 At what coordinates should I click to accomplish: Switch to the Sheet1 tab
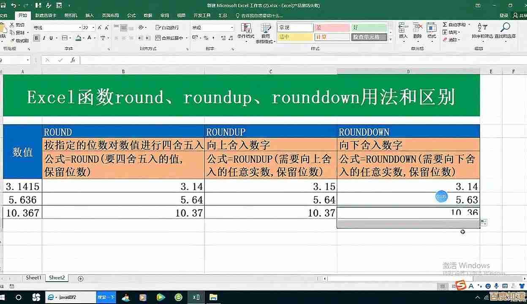pos(33,278)
